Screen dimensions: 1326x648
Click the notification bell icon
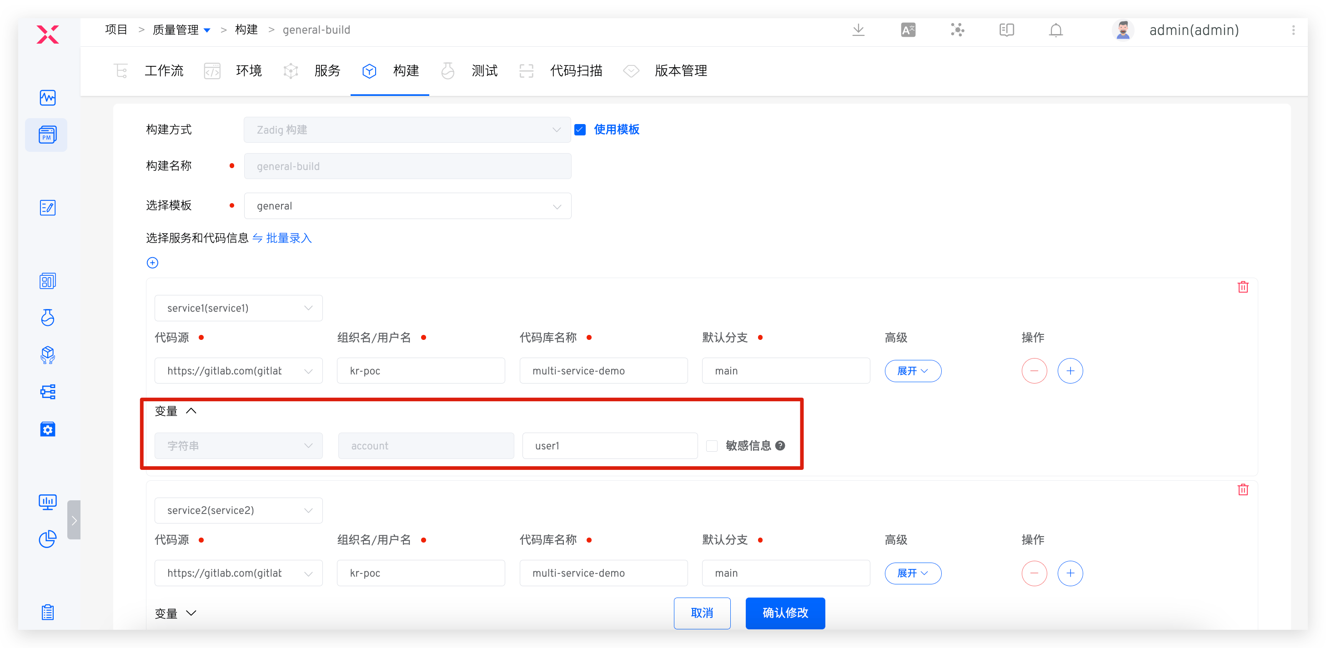[x=1056, y=30]
